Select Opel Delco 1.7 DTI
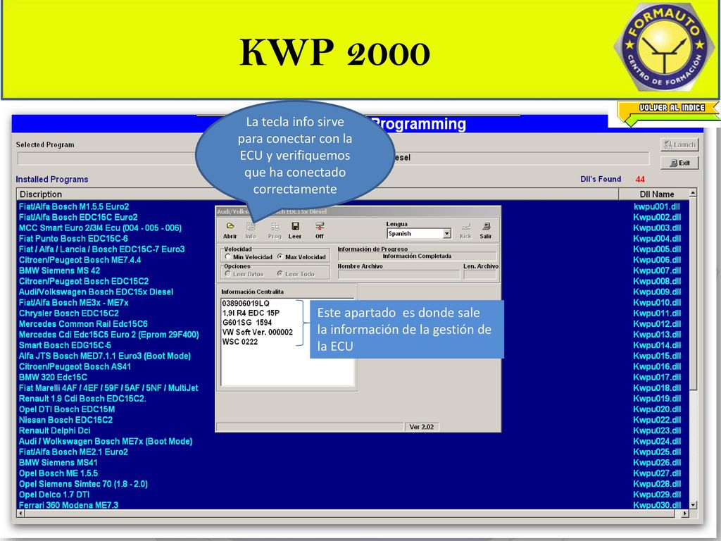Screen dimensions: 721x541 click(x=54, y=495)
